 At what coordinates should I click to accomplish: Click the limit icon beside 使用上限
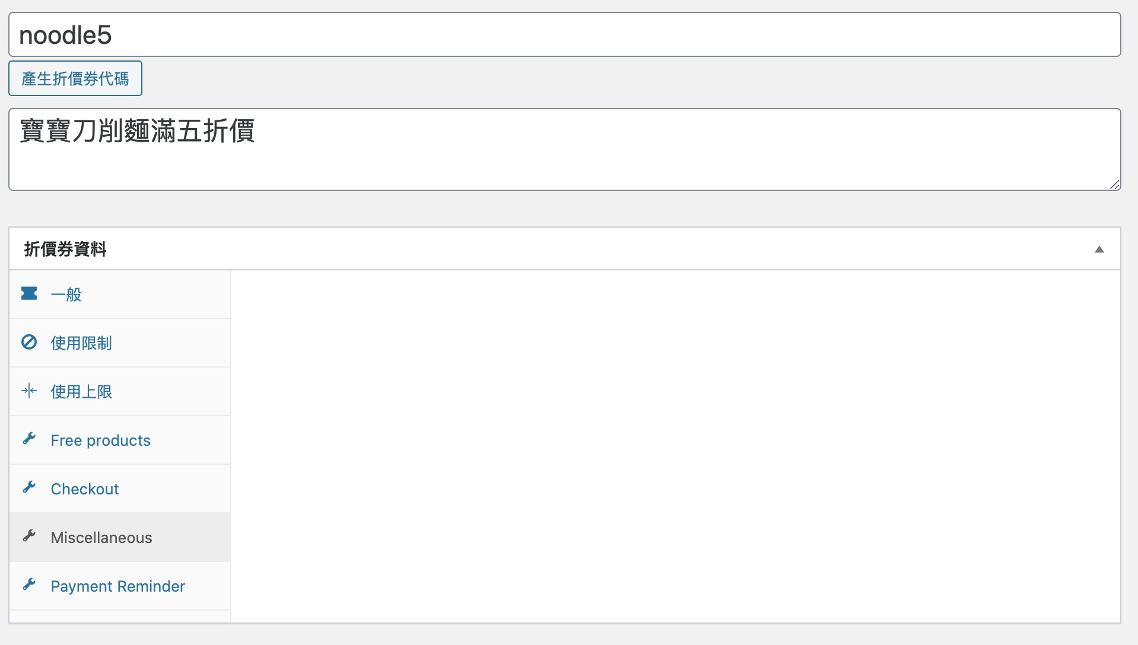coord(29,391)
